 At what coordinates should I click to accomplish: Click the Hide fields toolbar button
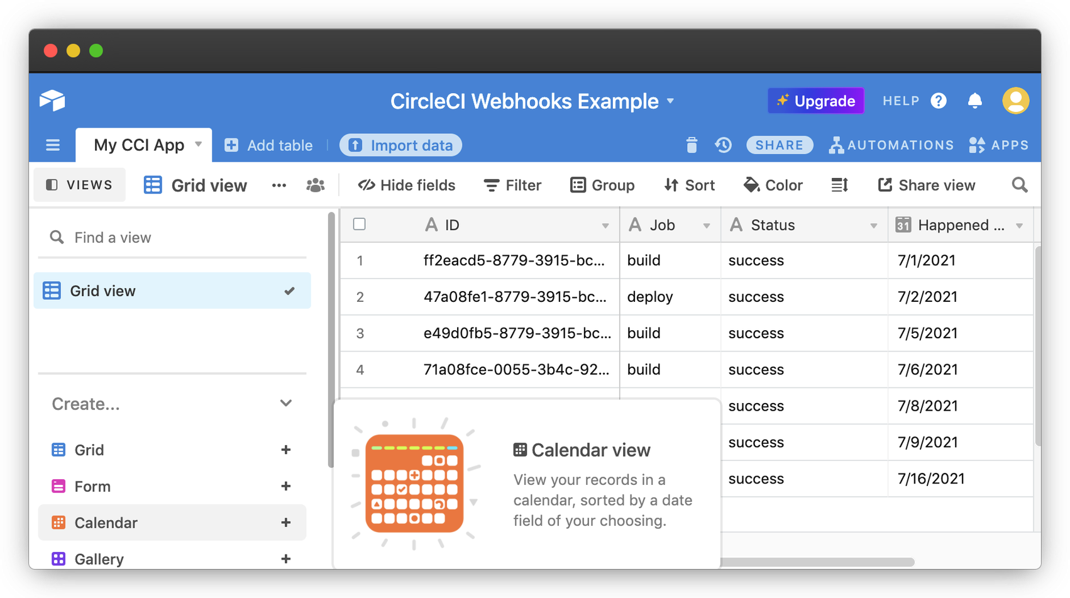[406, 185]
